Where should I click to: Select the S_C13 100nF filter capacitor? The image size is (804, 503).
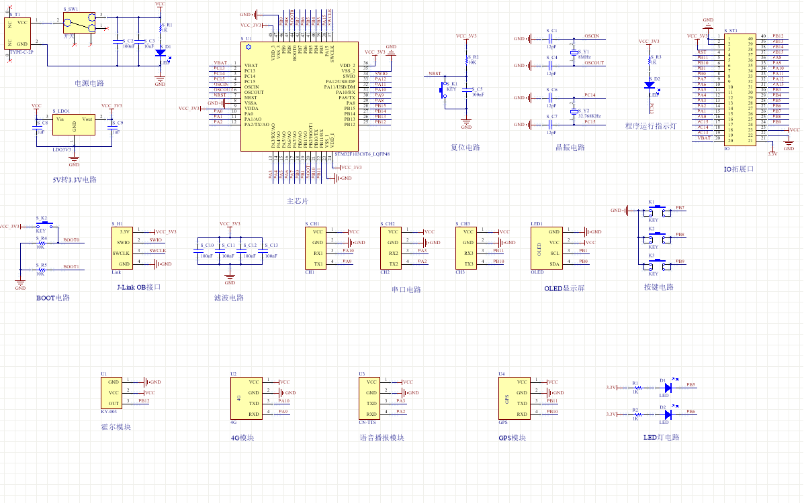262,251
